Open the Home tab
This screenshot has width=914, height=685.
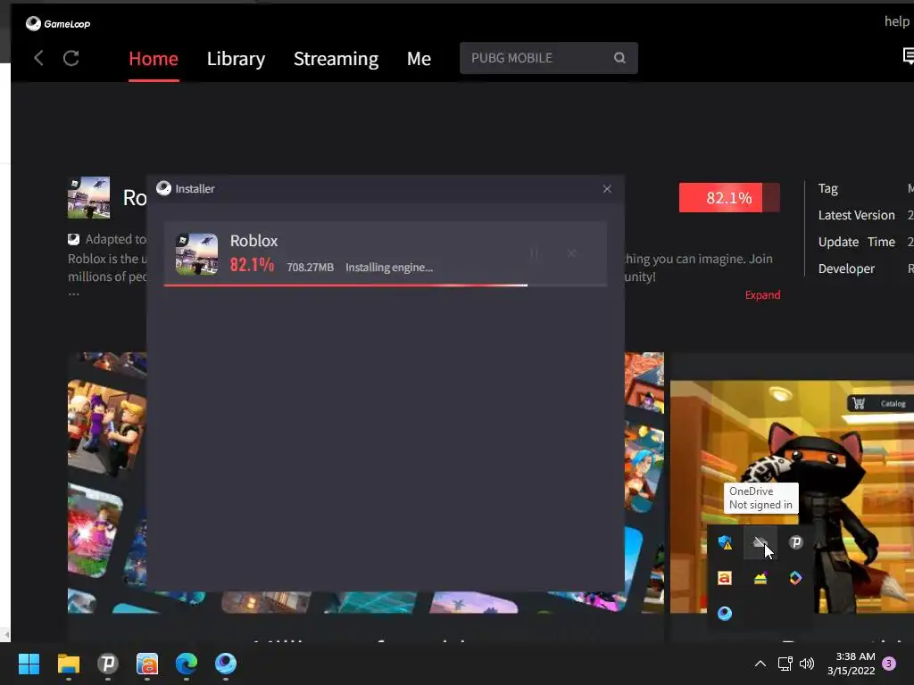(x=154, y=59)
